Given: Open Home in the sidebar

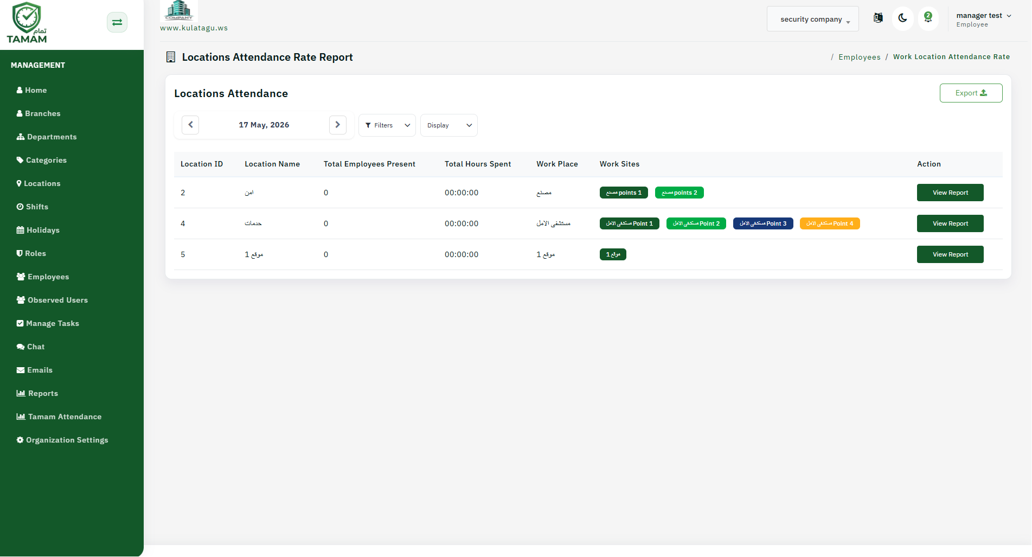Looking at the screenshot, I should 31,90.
